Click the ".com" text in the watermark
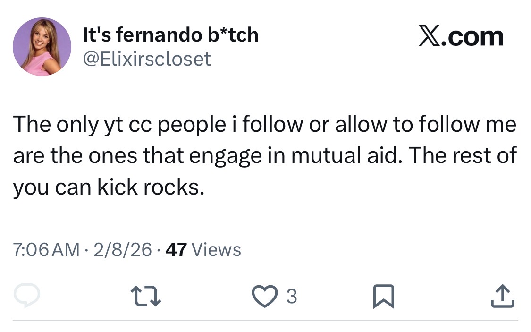 coord(472,37)
